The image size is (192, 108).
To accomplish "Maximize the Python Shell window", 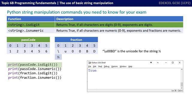I will point(173,63).
